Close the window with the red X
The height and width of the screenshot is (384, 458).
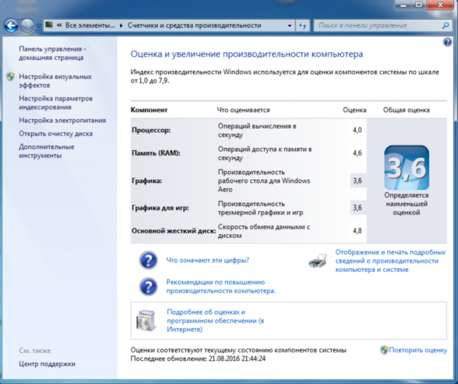point(440,4)
